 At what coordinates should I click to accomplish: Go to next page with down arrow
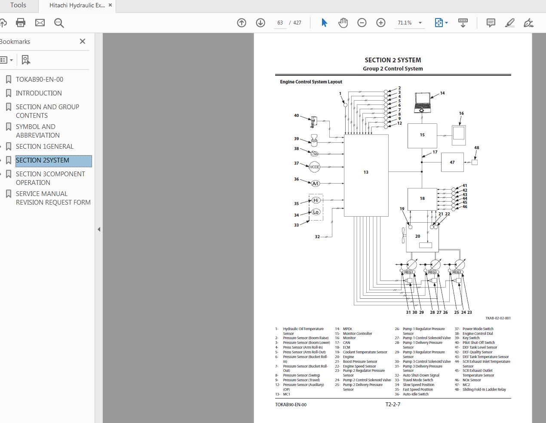point(260,22)
